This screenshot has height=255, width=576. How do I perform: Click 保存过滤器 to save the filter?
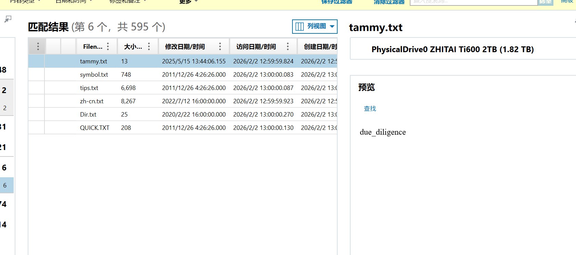[337, 2]
